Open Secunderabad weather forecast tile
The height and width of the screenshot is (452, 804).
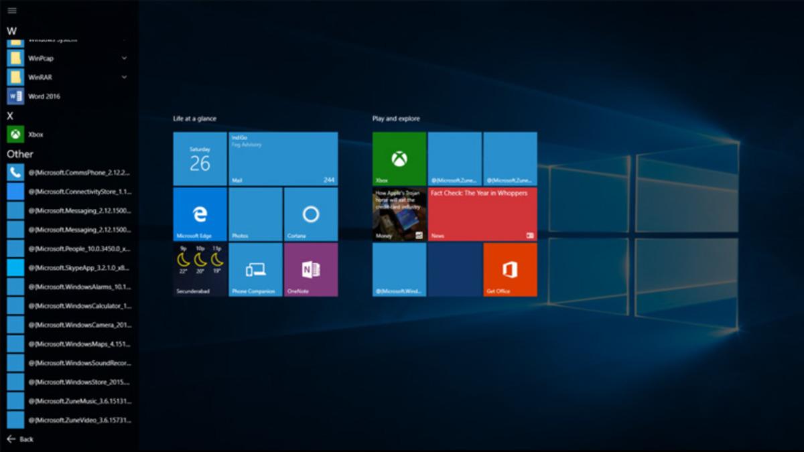tap(198, 269)
